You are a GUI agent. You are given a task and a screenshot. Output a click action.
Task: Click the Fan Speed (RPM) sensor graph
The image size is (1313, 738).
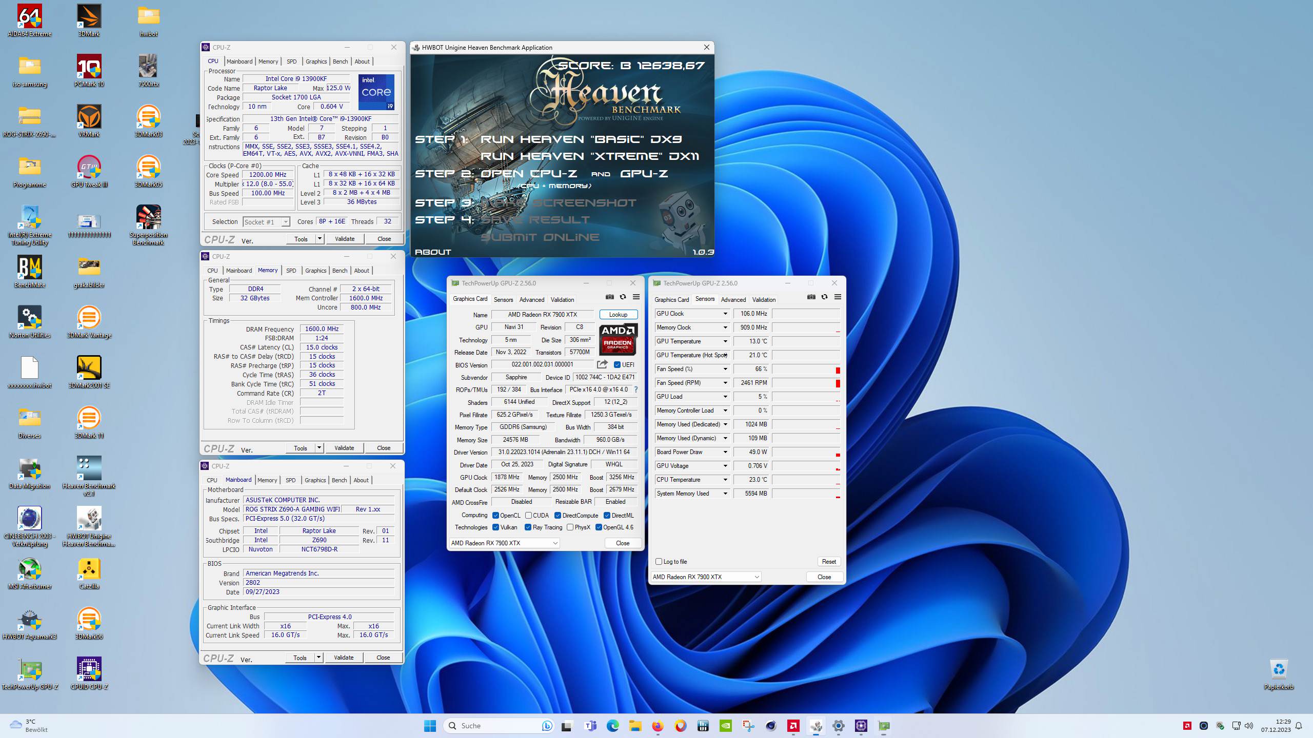[806, 383]
